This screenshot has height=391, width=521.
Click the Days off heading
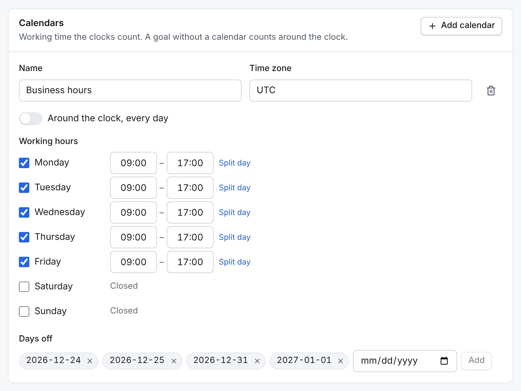coord(36,339)
